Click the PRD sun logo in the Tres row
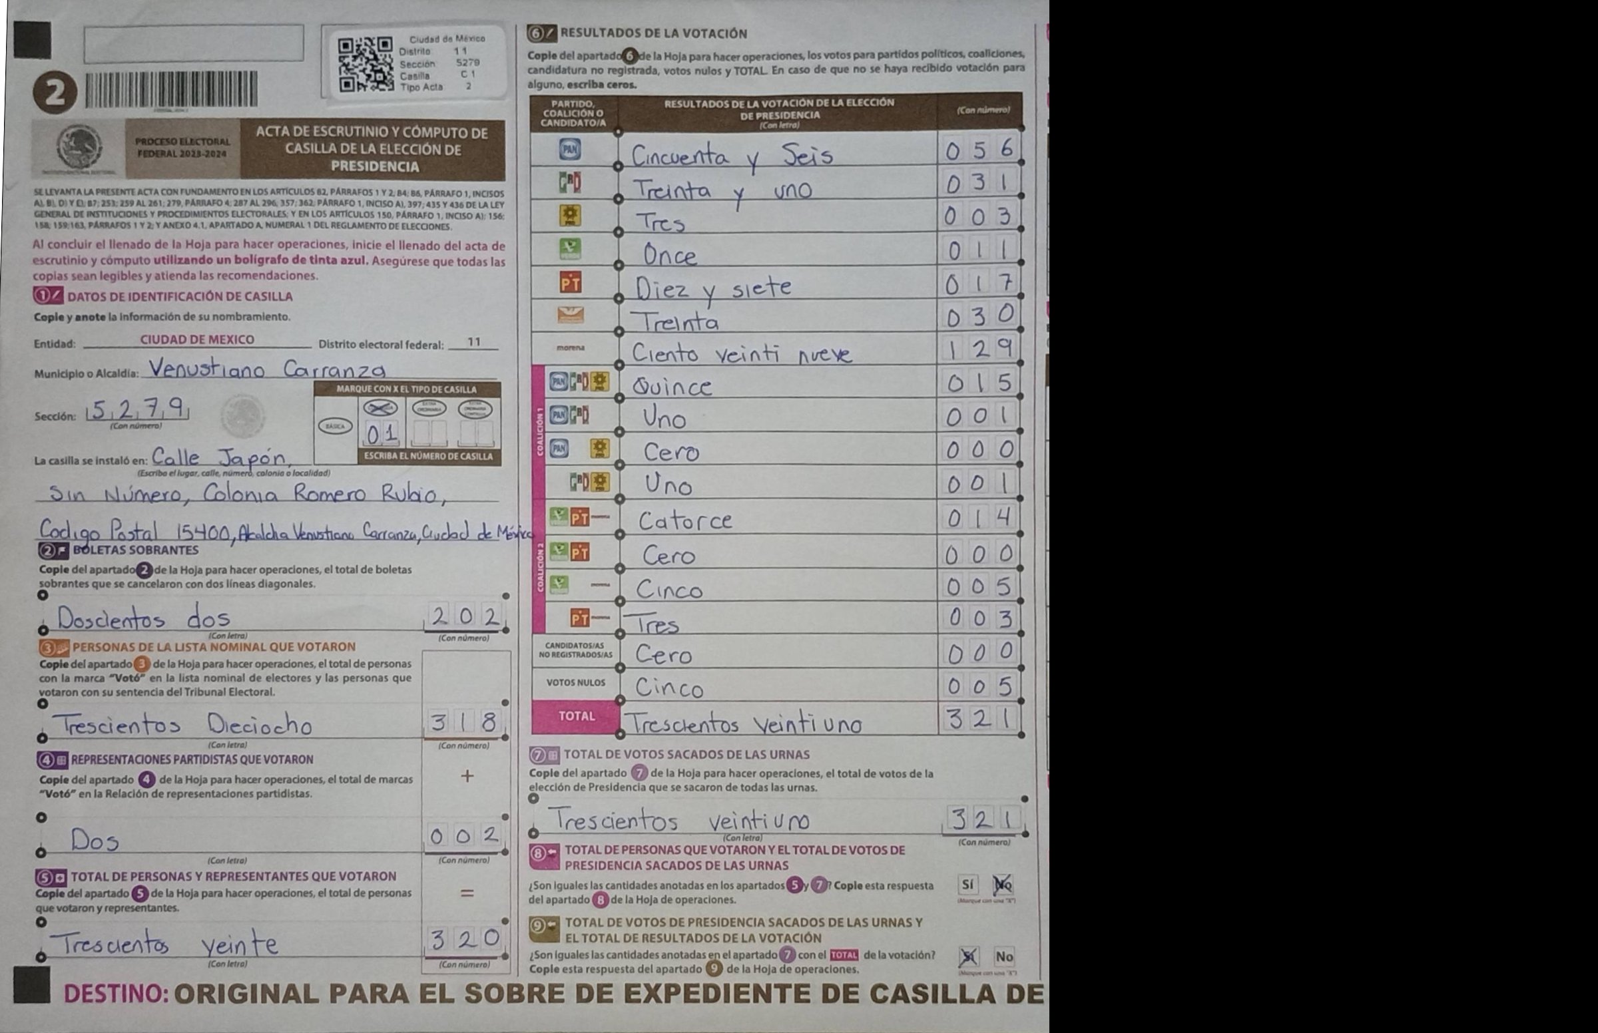 coord(570,216)
